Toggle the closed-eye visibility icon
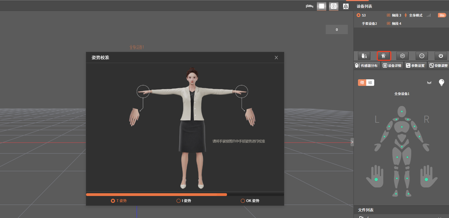The width and height of the screenshot is (449, 218). [429, 83]
